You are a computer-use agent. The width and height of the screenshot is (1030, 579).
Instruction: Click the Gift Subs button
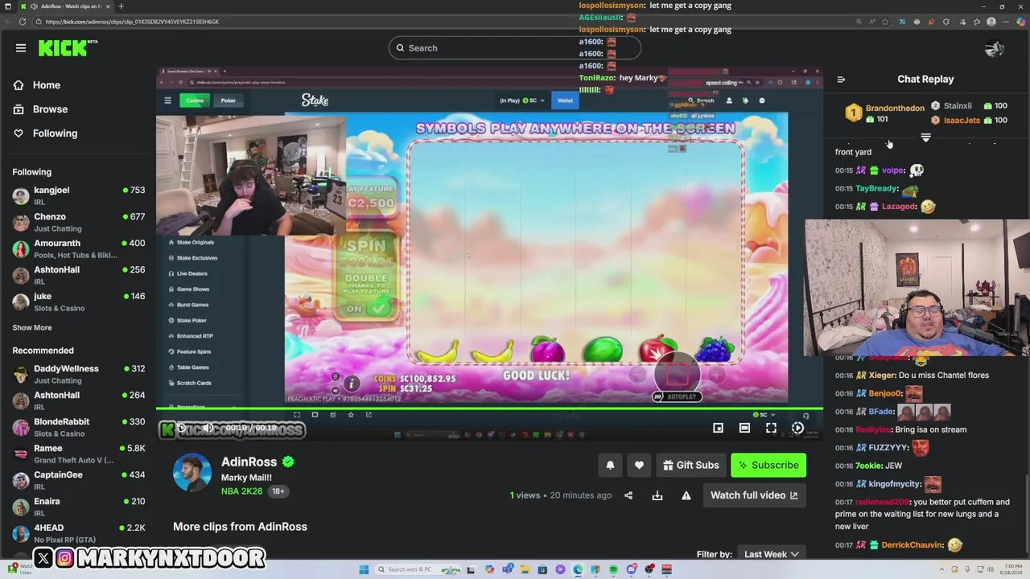690,465
